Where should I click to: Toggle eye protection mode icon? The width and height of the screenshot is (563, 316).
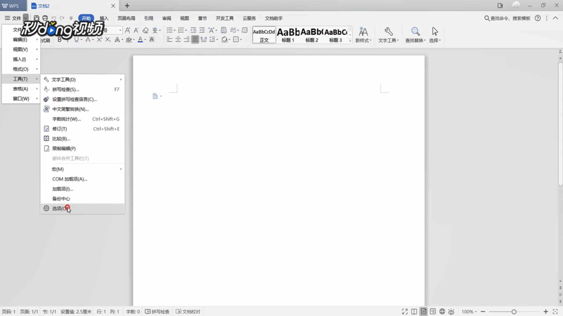coord(451,312)
